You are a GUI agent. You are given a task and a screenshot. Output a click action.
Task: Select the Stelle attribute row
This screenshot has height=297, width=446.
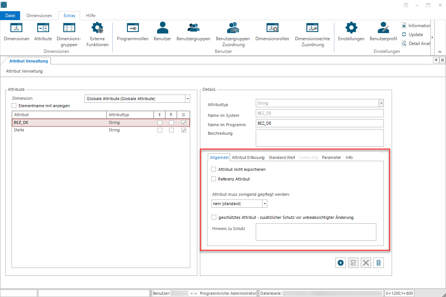(101, 130)
